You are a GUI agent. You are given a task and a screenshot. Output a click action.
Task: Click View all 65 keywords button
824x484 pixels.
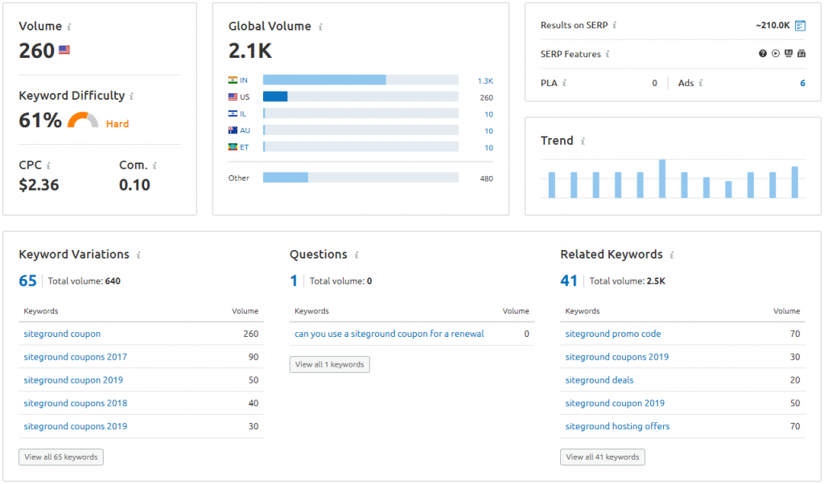tap(61, 457)
